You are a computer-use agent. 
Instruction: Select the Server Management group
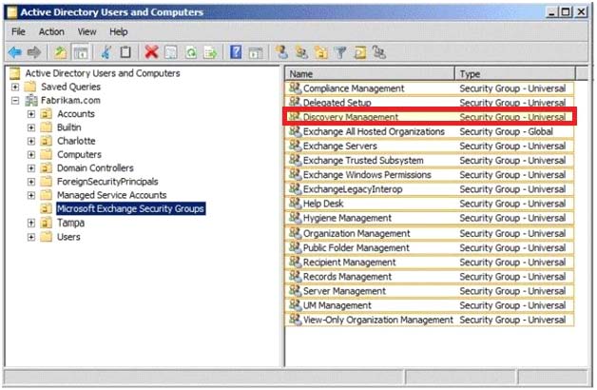coord(430,291)
